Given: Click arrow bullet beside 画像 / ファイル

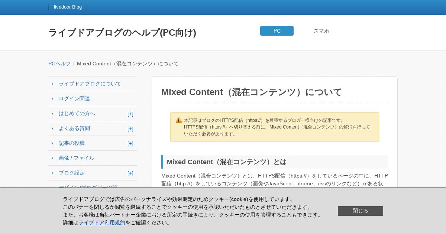Looking at the screenshot, I should click(x=52, y=158).
